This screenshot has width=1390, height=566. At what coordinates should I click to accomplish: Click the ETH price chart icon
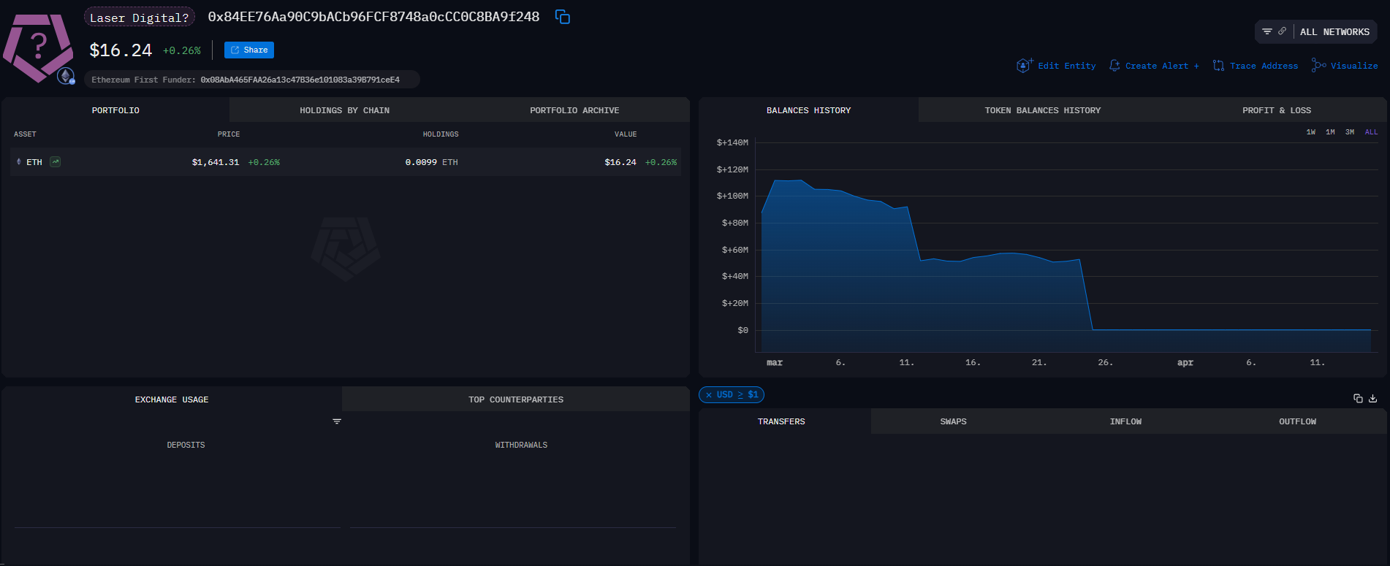click(x=56, y=162)
